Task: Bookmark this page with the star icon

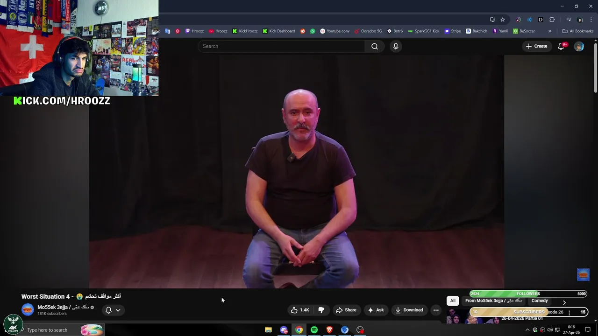Action: tap(503, 20)
